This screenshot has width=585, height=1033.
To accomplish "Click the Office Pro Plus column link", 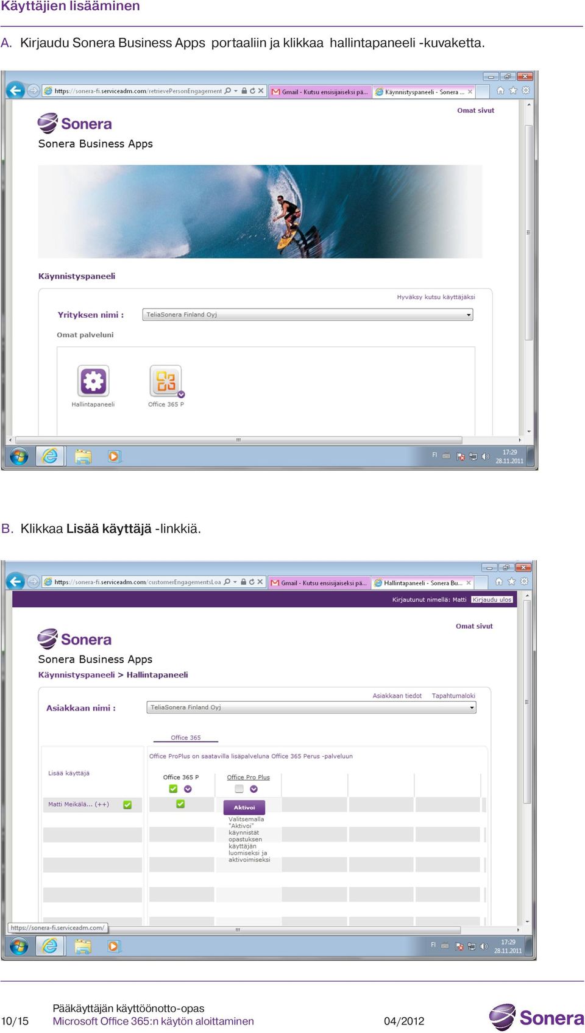I will pyautogui.click(x=248, y=777).
